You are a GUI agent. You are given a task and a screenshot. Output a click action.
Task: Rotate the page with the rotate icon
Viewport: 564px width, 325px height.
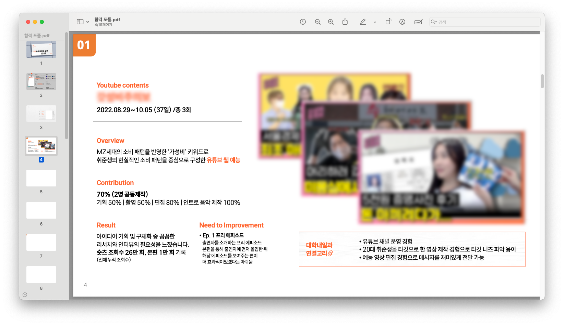388,22
